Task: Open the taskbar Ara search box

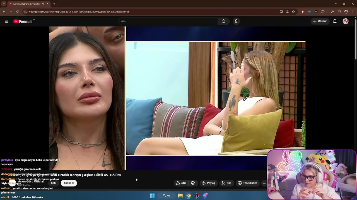Action: point(167,196)
